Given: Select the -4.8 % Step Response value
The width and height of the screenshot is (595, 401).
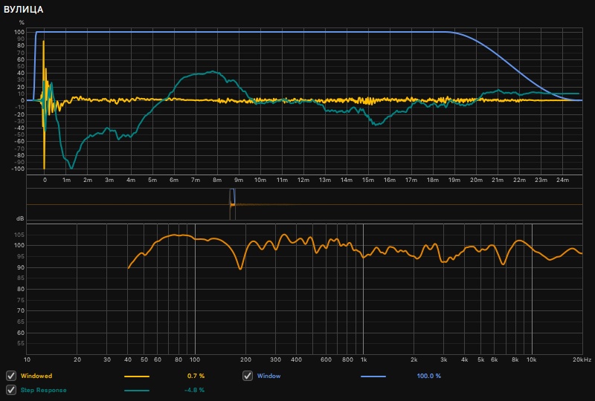Looking at the screenshot, I should pyautogui.click(x=194, y=390).
